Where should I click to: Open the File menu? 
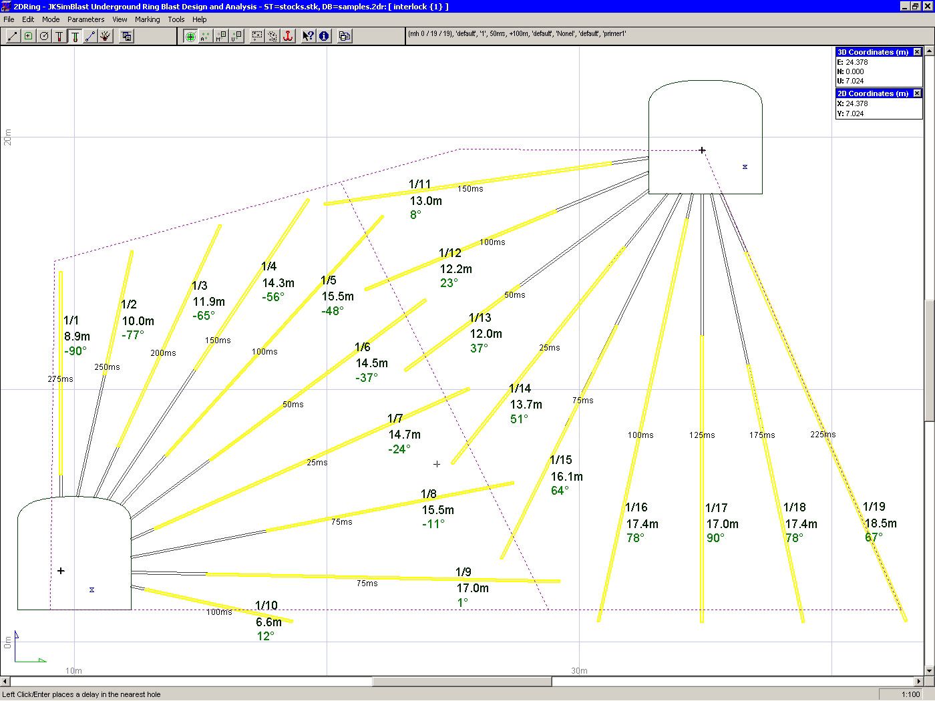(x=9, y=19)
